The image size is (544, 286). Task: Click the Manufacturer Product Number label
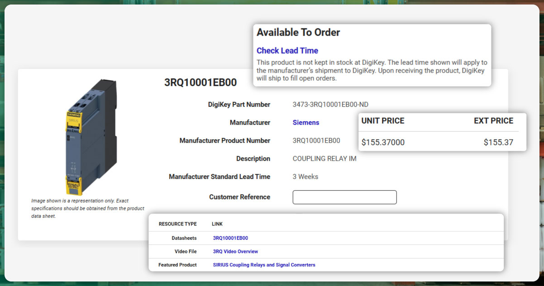tap(225, 141)
